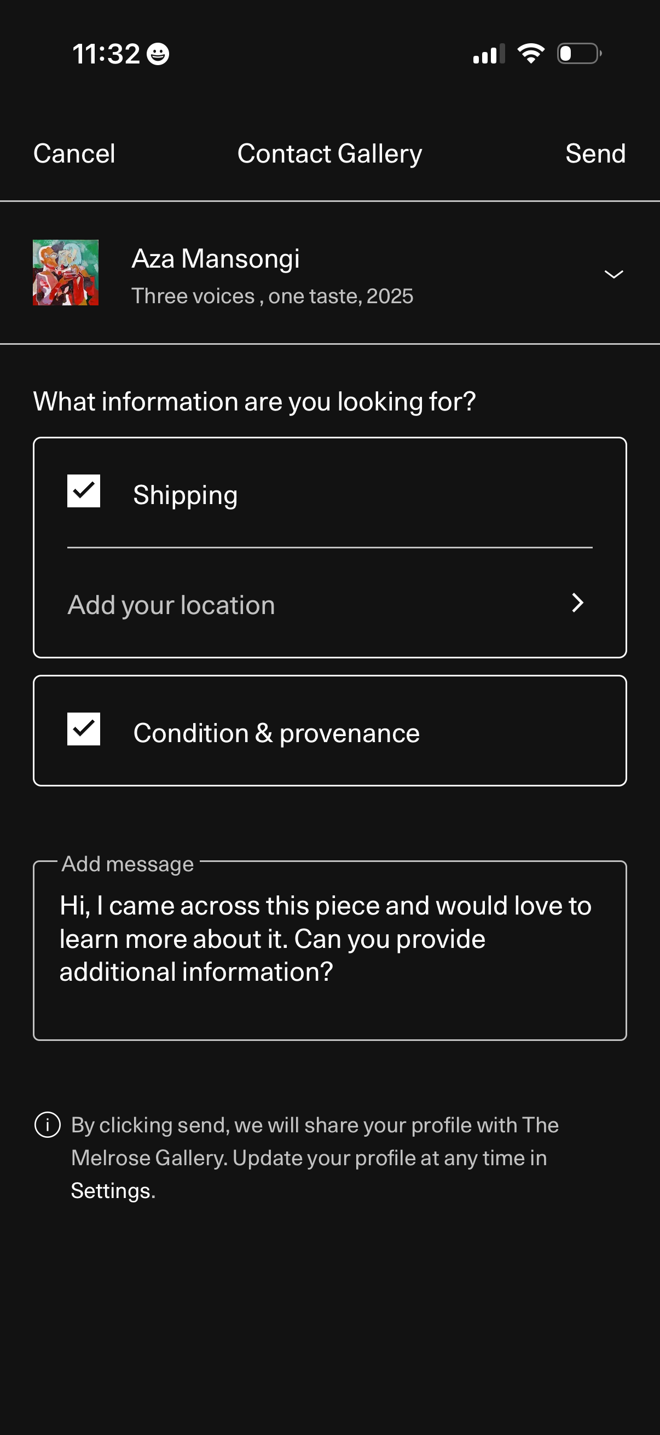The height and width of the screenshot is (1435, 660).
Task: Open the Settings link in the disclaimer
Action: 113,1190
